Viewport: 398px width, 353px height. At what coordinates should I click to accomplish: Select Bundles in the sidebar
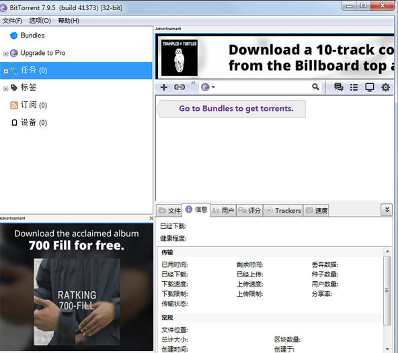click(x=32, y=36)
